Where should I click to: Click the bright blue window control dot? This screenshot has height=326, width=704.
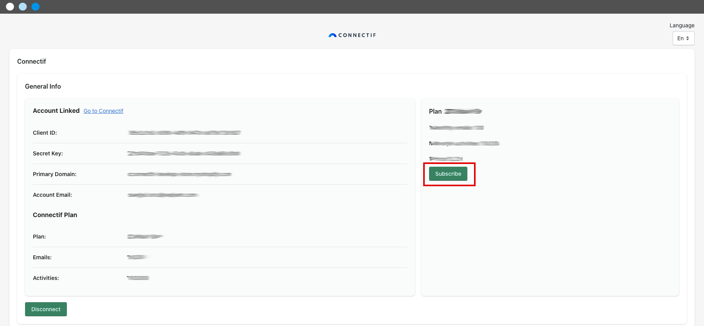click(36, 7)
